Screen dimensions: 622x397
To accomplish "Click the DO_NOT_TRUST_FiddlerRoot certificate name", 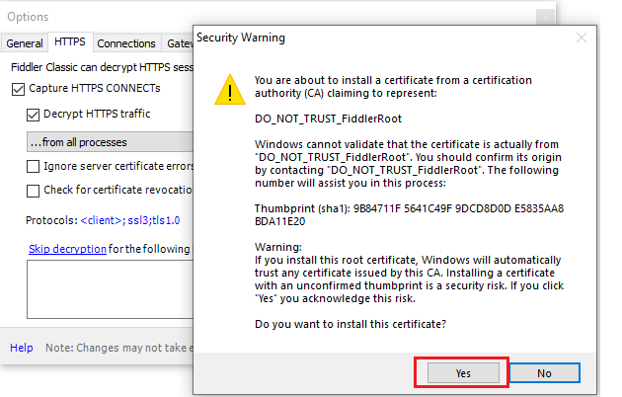I will (328, 119).
